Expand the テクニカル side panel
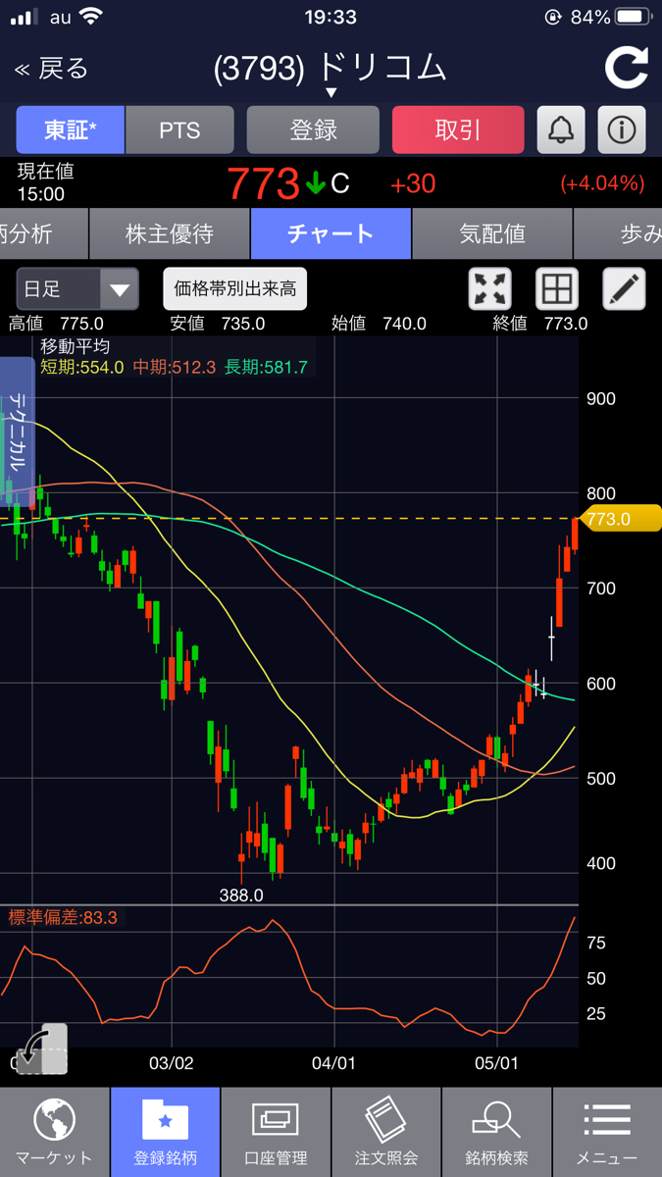The image size is (662, 1177). tap(17, 432)
